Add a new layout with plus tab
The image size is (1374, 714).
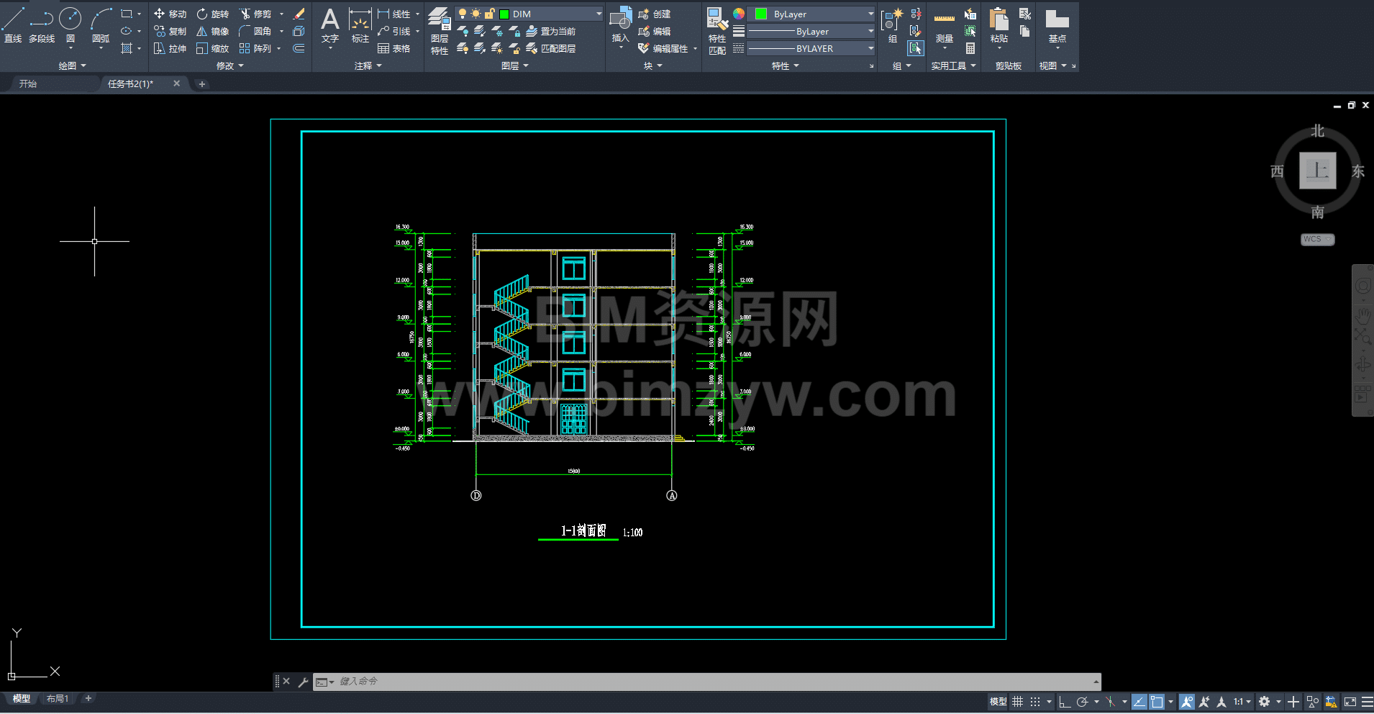pos(88,698)
